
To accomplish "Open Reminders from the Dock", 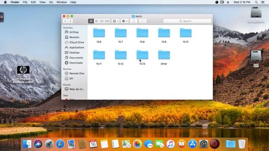I will (115, 144).
